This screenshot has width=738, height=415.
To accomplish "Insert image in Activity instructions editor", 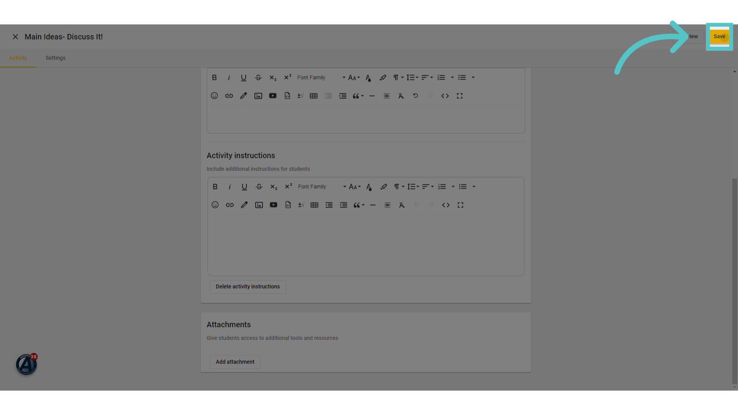I will [259, 205].
